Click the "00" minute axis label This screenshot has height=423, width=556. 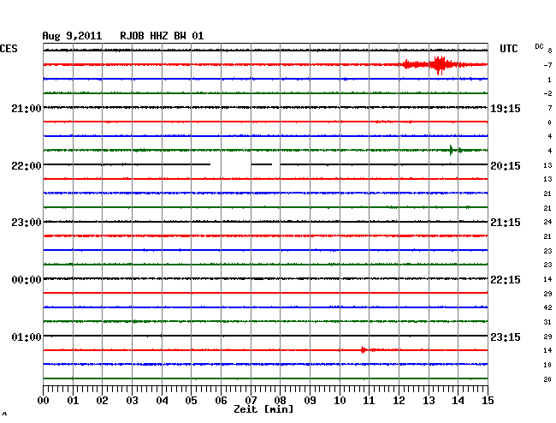point(44,401)
